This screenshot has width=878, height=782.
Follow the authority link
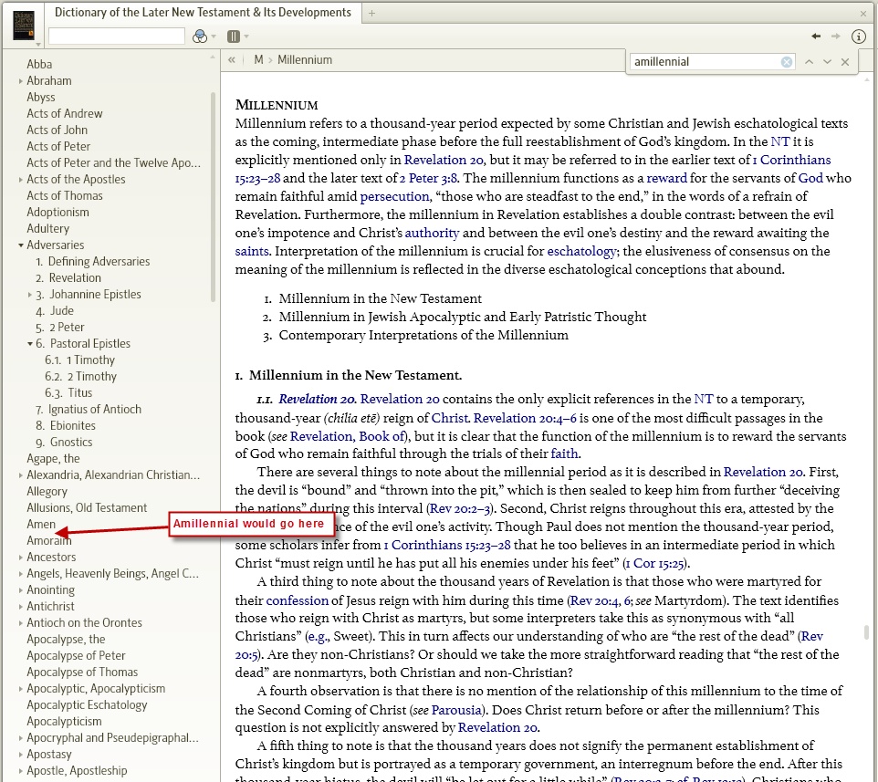point(432,233)
